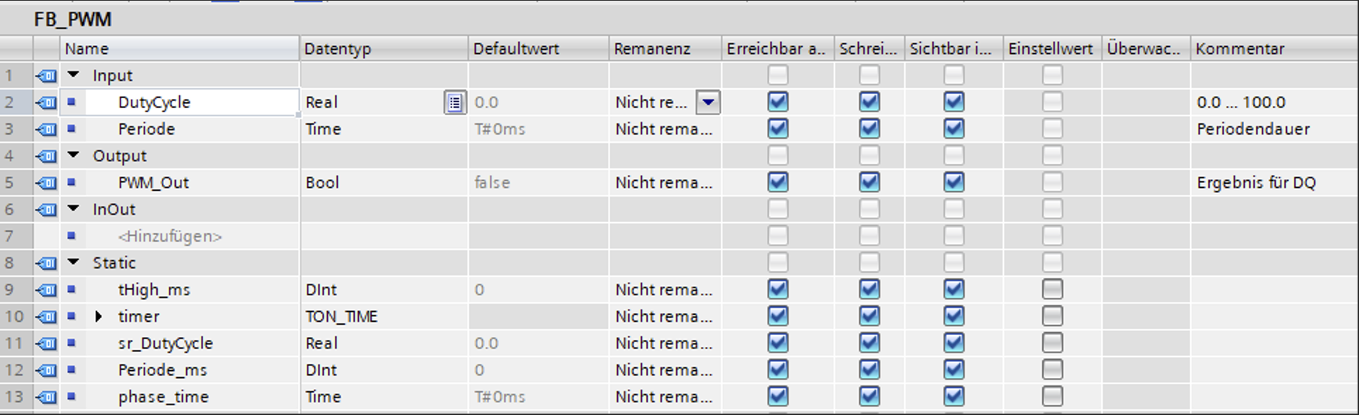Open the Remanenz dropdown for DutyCycle

tap(708, 103)
